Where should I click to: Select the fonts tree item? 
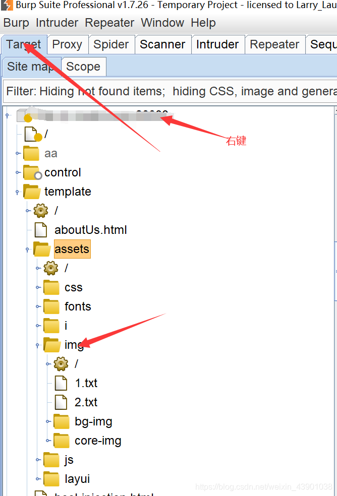[x=78, y=306]
